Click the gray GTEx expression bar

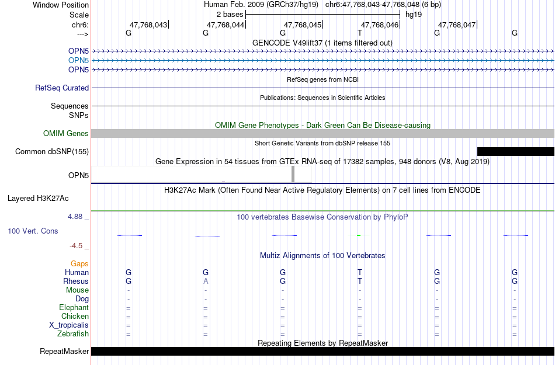pos(293,174)
